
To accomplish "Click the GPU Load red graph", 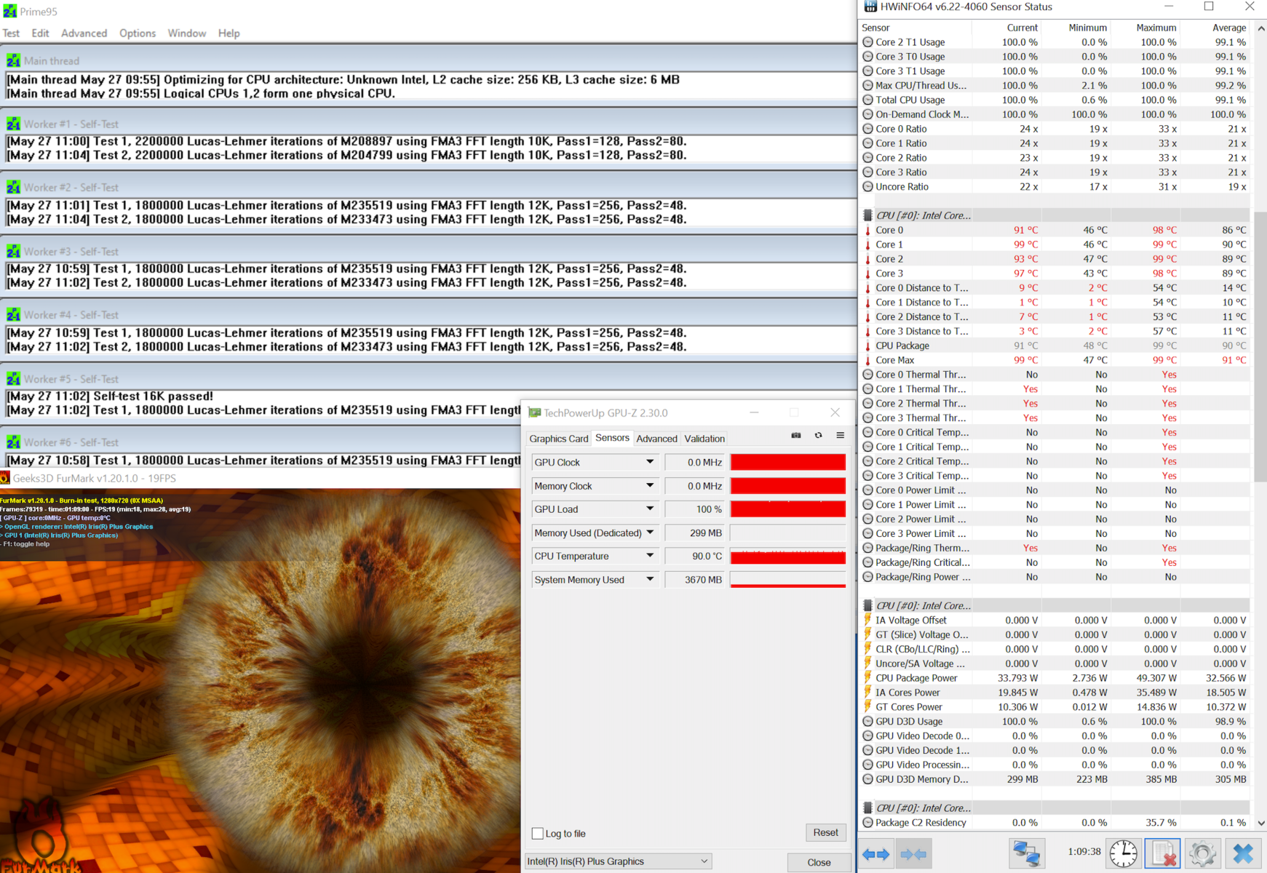I will click(x=788, y=509).
